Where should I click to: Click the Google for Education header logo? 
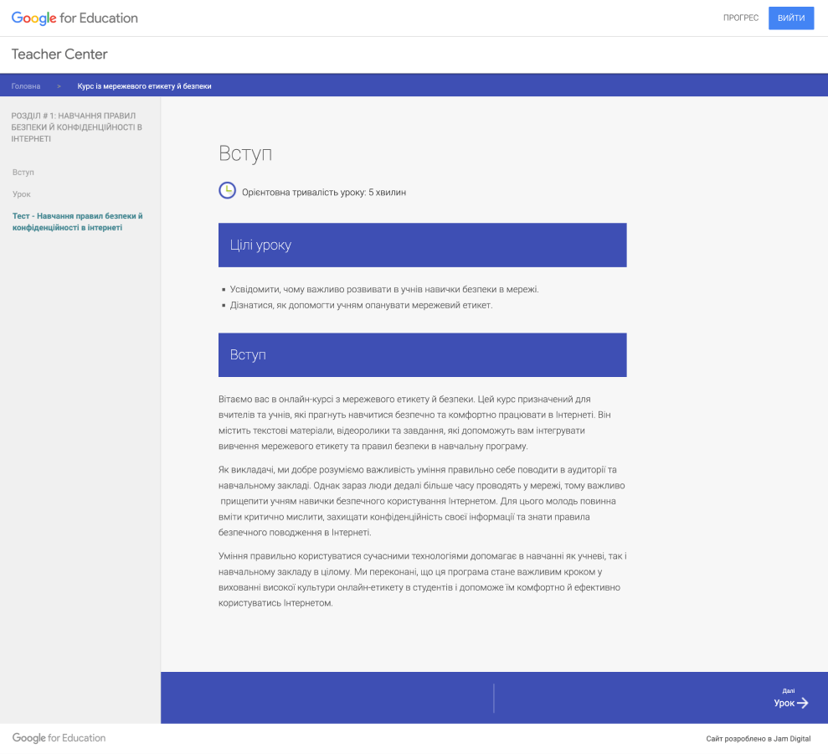click(x=75, y=18)
